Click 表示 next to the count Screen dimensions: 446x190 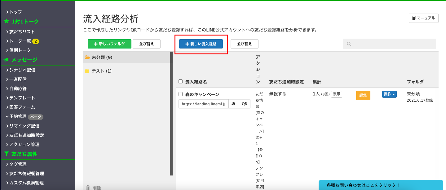tap(336, 94)
